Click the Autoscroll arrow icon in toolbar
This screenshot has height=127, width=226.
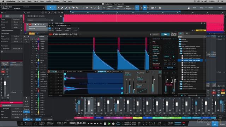(144, 8)
